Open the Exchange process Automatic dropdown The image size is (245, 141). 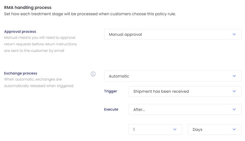(x=173, y=76)
